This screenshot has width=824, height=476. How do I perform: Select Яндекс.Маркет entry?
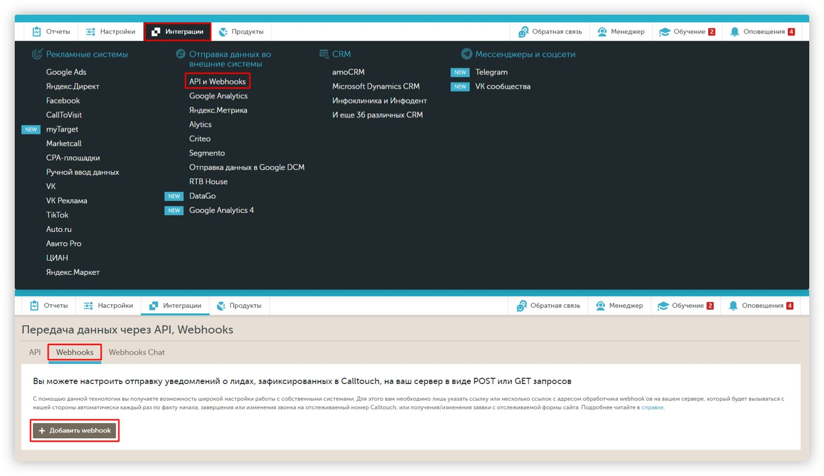point(73,272)
